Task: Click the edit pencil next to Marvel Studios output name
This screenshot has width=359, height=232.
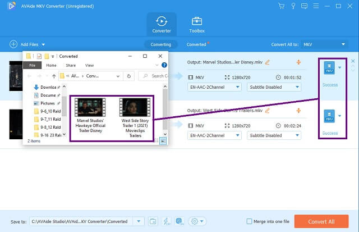Action: pos(267,62)
